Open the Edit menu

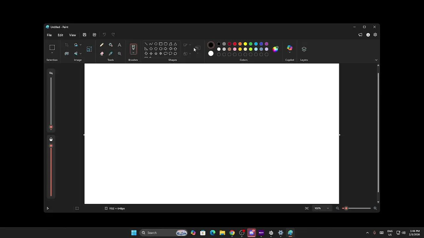point(60,35)
